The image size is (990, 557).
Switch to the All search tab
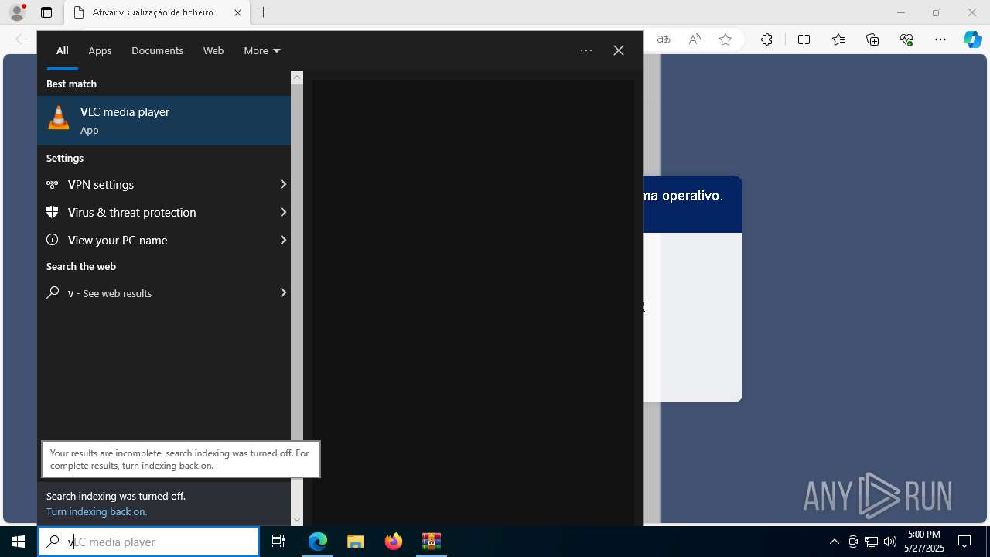click(62, 50)
